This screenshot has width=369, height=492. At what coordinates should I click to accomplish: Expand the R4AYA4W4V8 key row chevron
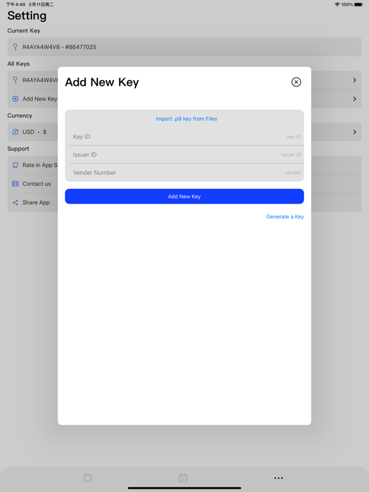tap(354, 80)
